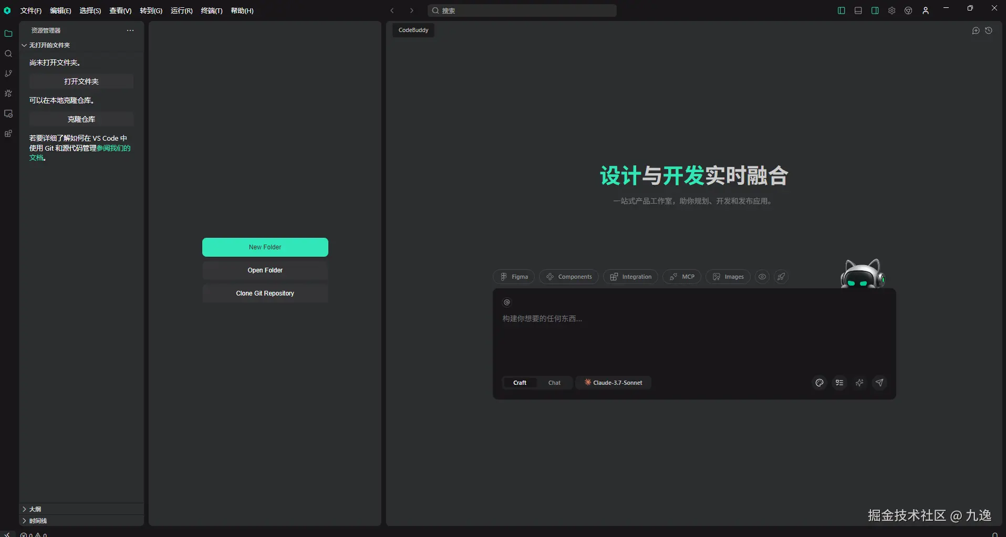This screenshot has width=1006, height=537.
Task: Click the Components chip
Action: 569,277
